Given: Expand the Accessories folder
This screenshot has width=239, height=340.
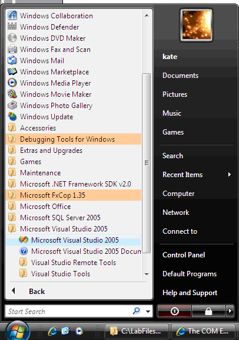Looking at the screenshot, I should click(74, 128).
